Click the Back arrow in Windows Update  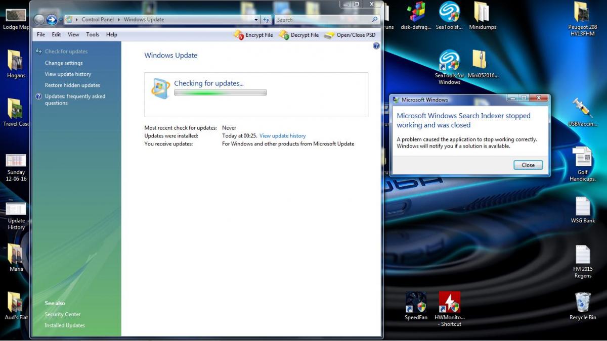click(39, 20)
